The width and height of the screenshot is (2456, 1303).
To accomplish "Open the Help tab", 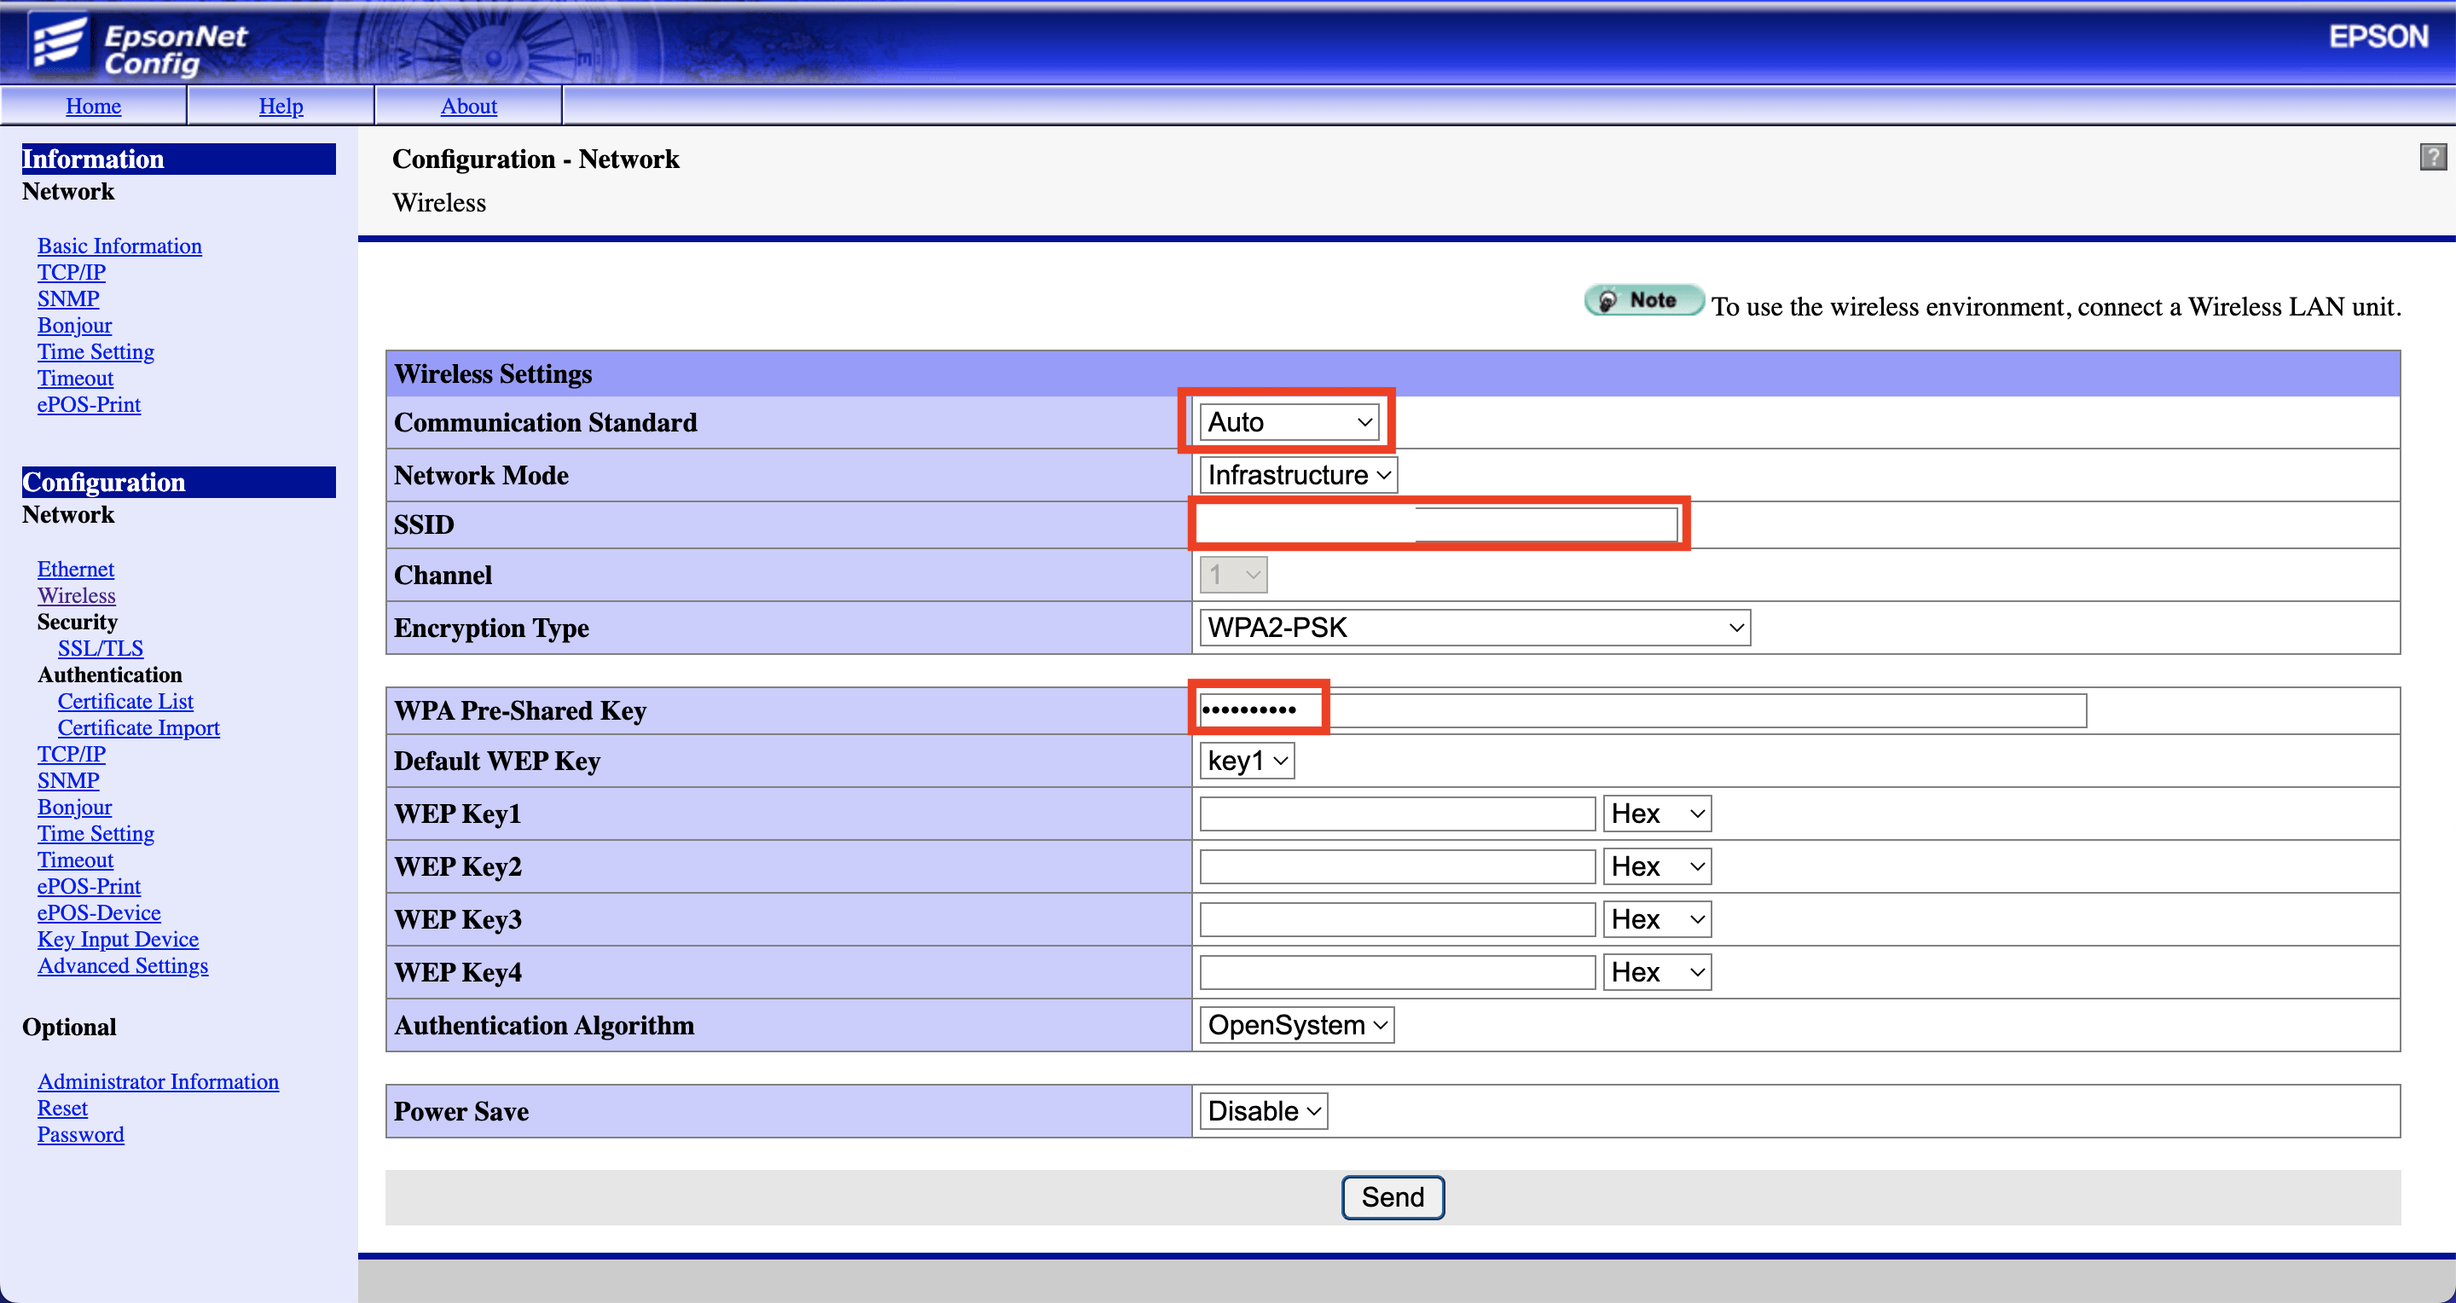I will point(281,106).
